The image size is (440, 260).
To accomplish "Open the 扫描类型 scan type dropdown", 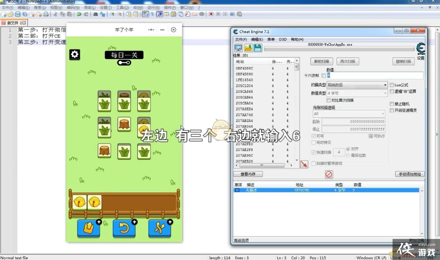I will [357, 85].
